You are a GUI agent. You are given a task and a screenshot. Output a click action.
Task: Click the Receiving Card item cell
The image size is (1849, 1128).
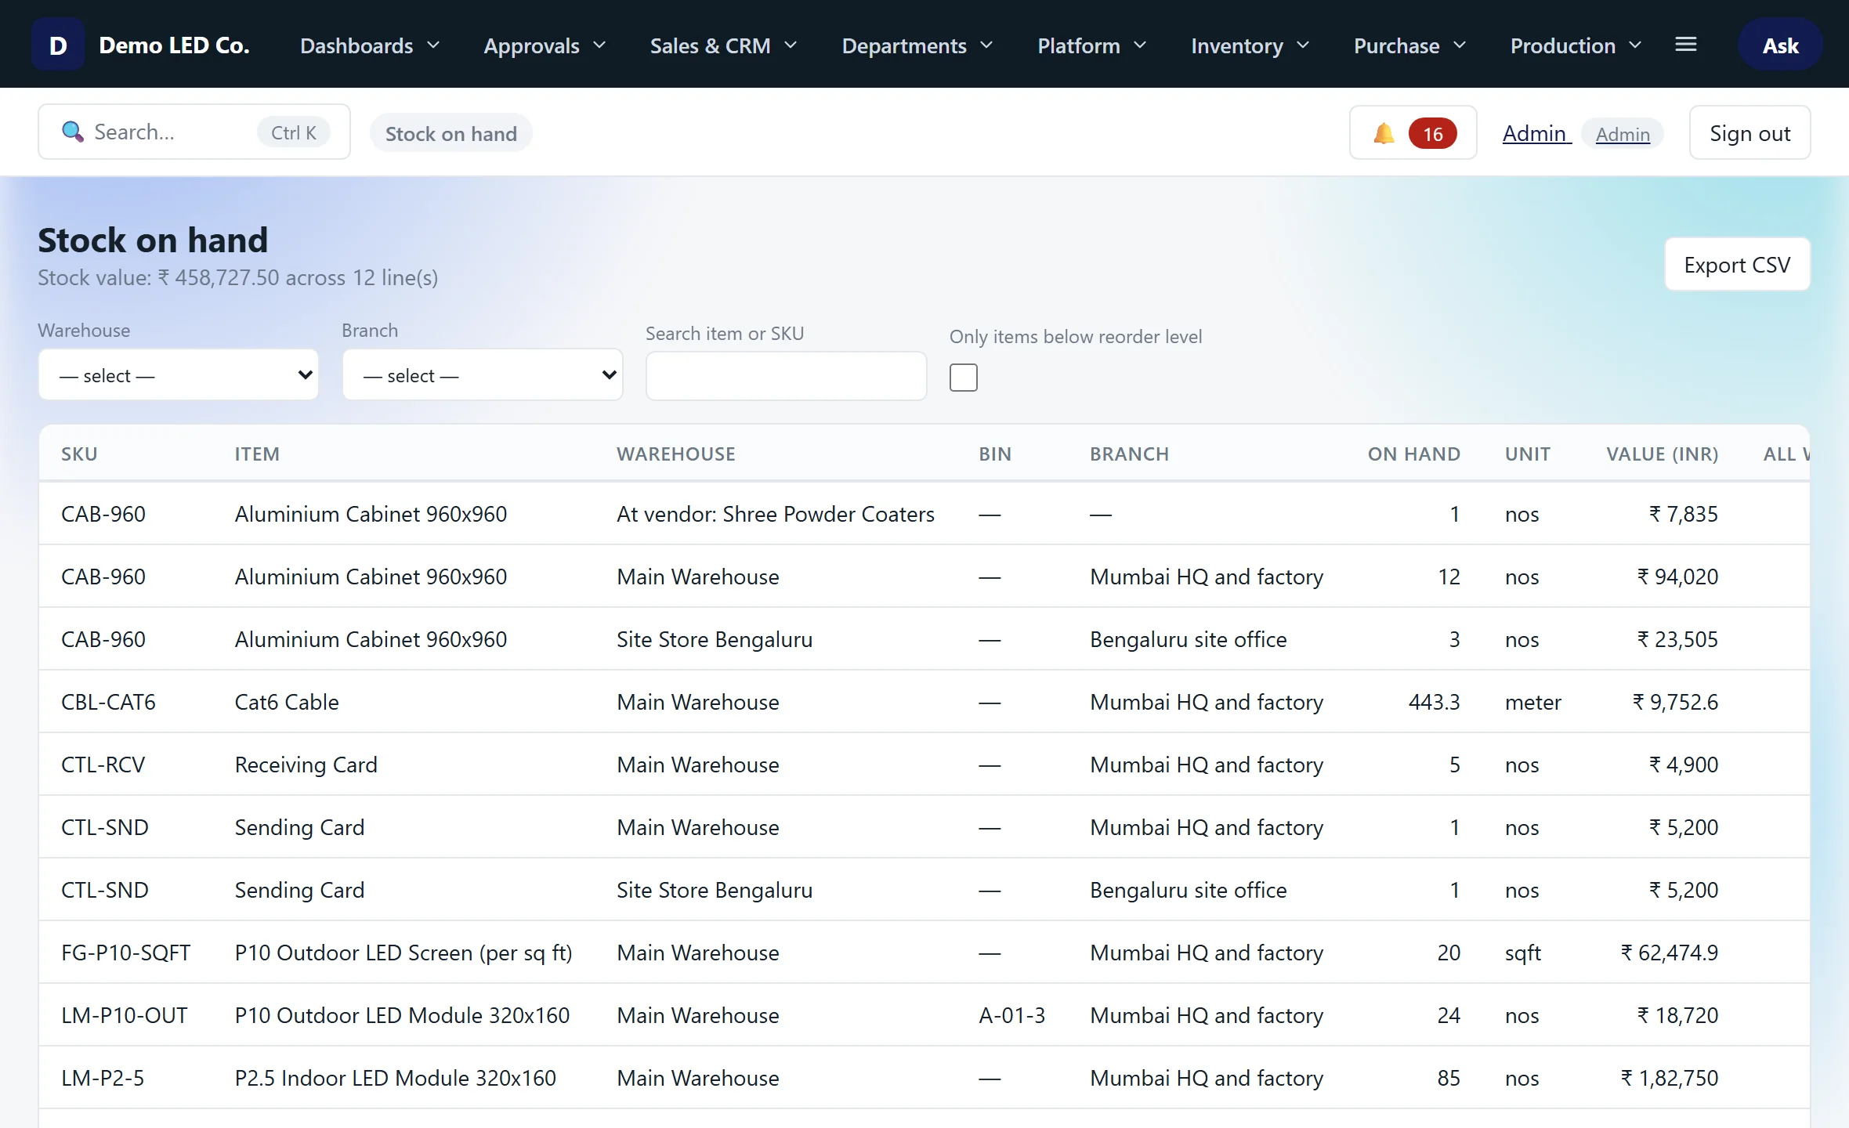coord(306,765)
